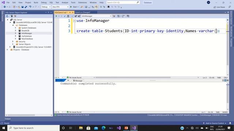Expand the System Databases folder
Screen dimensions: 234x131
coord(15,28)
